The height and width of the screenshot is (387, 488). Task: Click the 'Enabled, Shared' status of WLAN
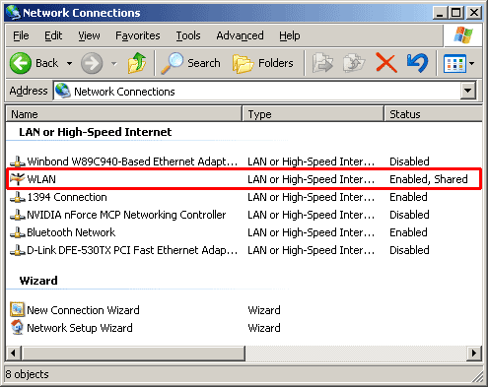tap(429, 179)
